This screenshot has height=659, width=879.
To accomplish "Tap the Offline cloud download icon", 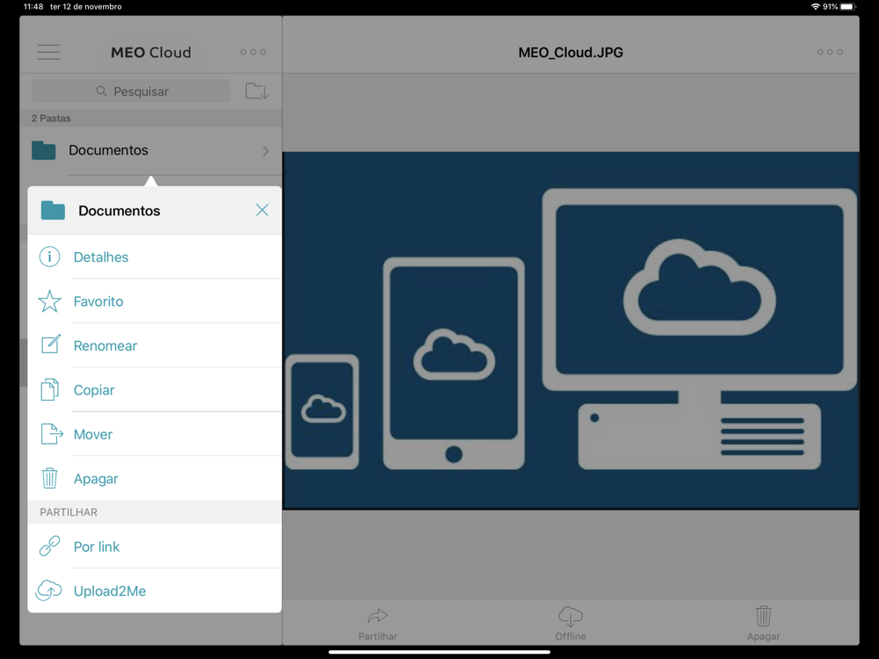I will pyautogui.click(x=570, y=617).
